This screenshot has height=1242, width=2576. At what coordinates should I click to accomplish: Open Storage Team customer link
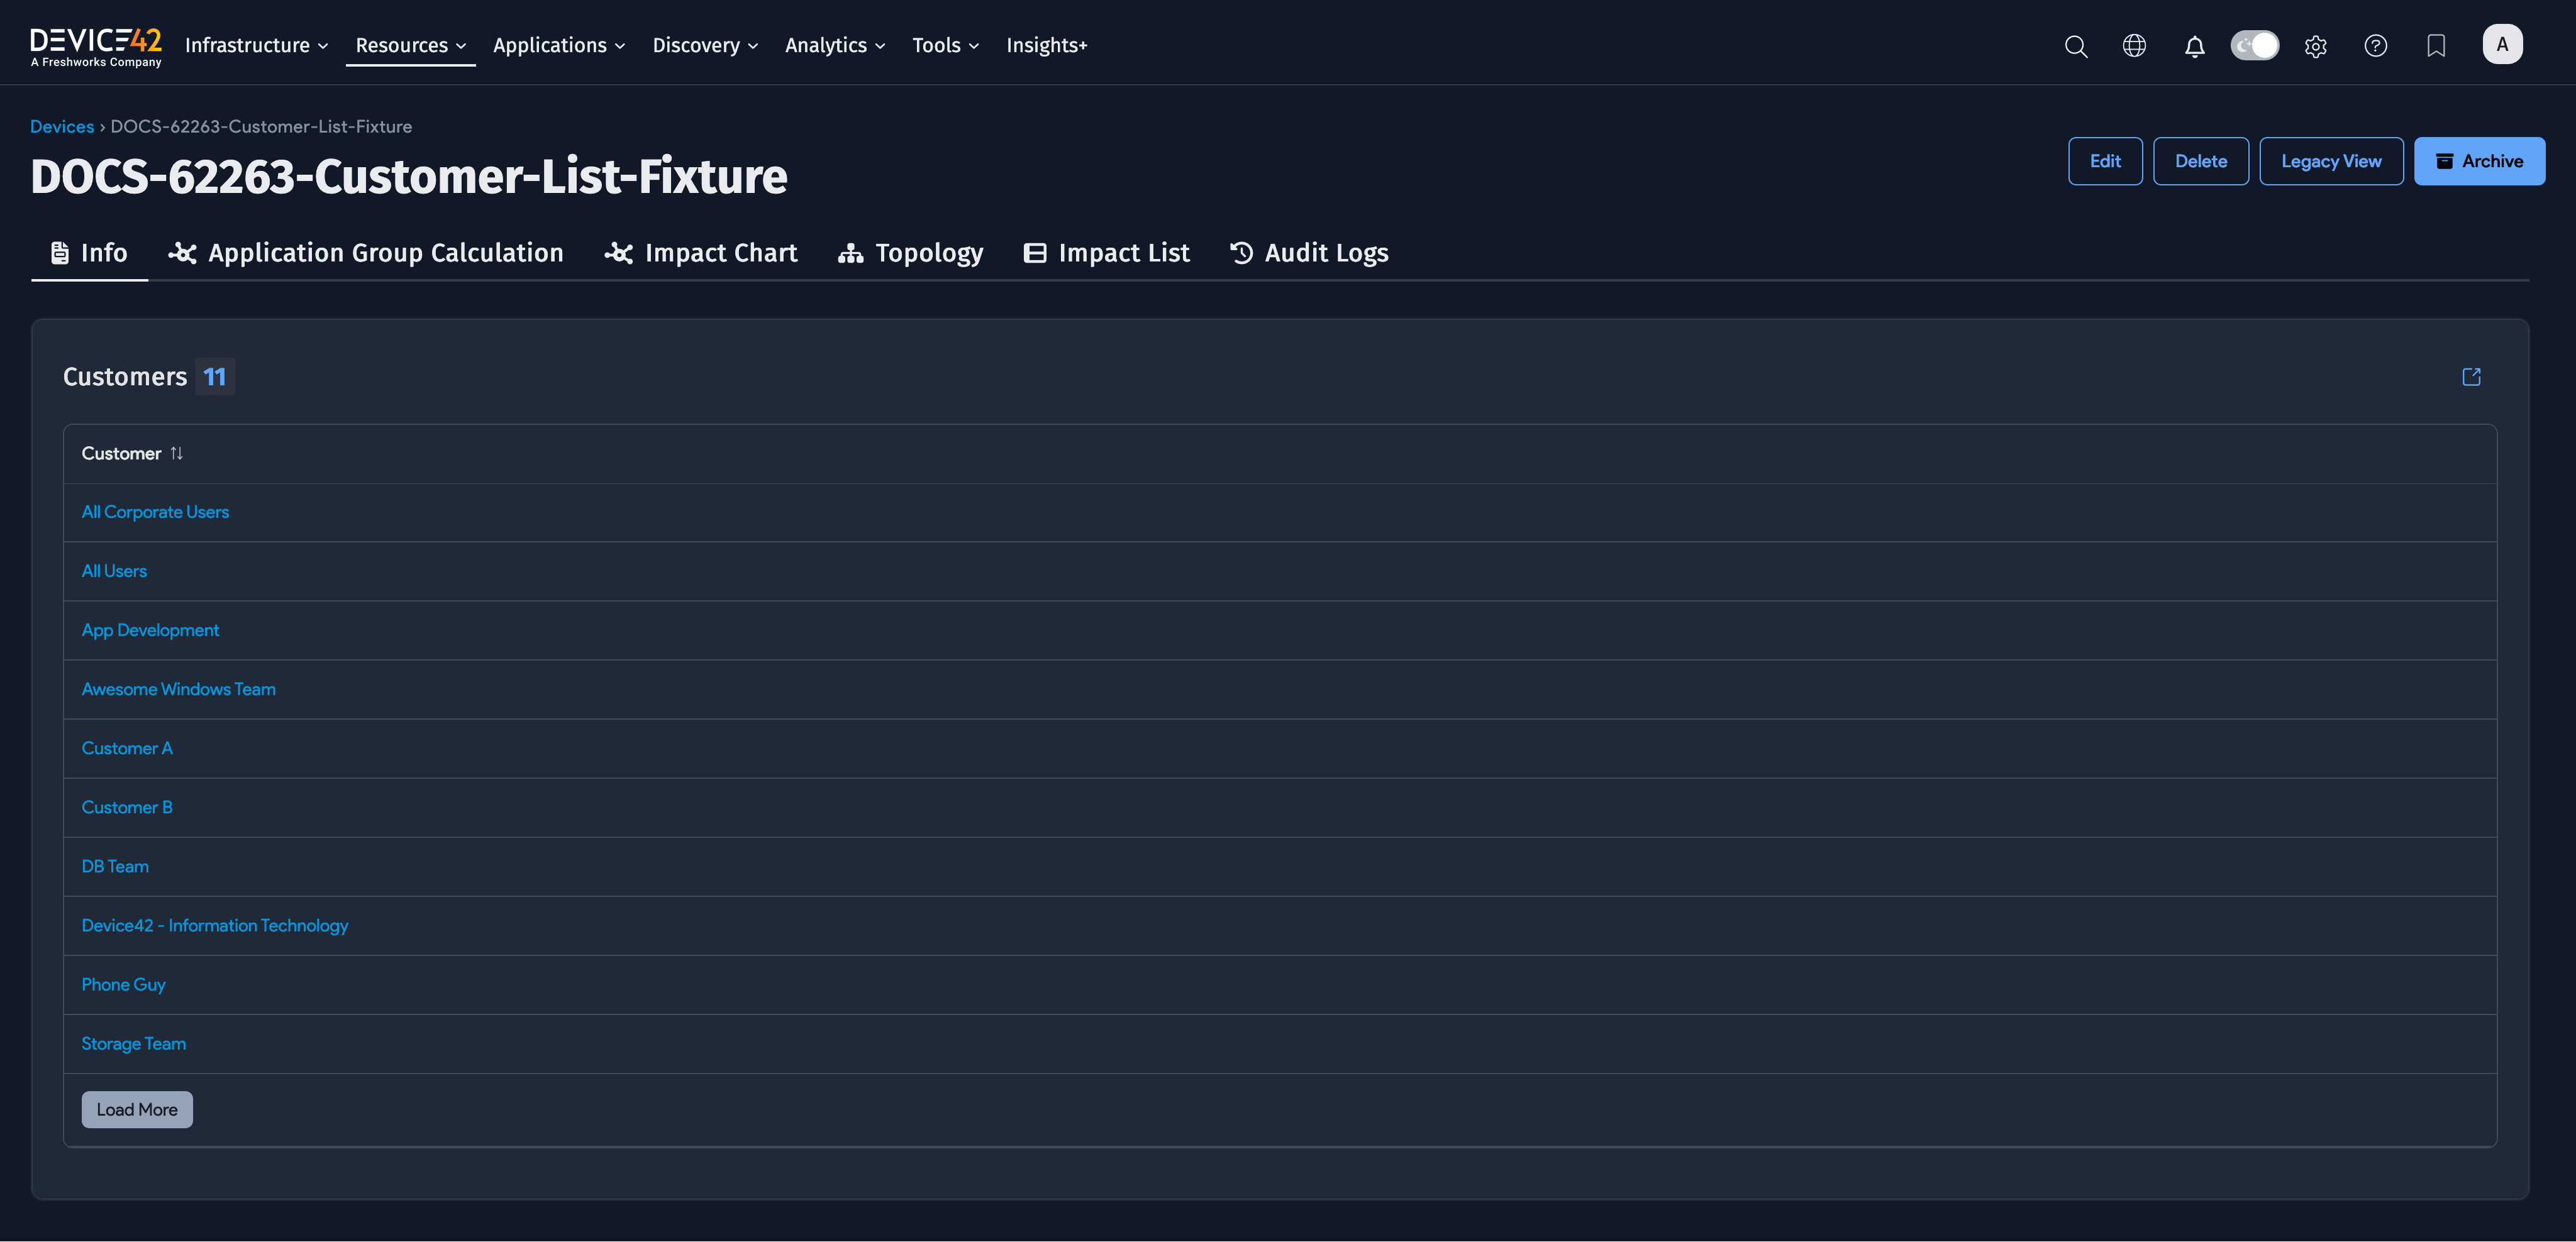tap(133, 1043)
